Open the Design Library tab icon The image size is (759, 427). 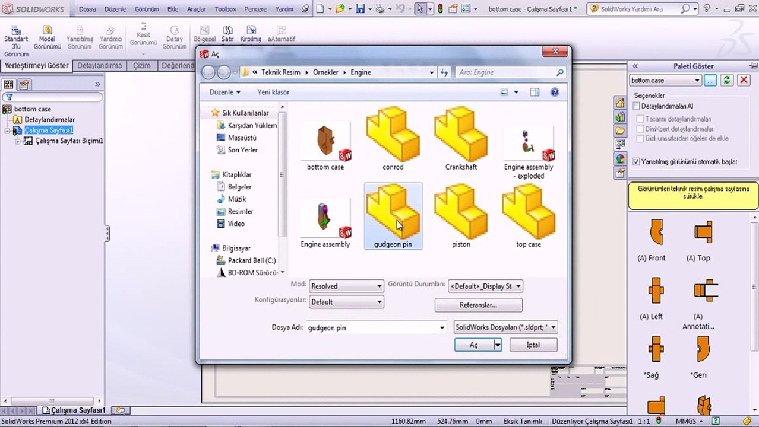(620, 117)
